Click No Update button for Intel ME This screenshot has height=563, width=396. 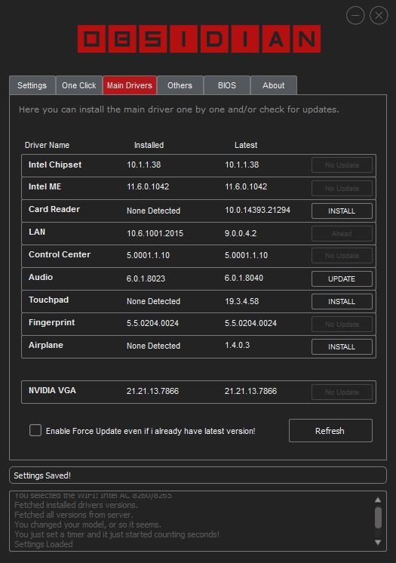coord(342,188)
